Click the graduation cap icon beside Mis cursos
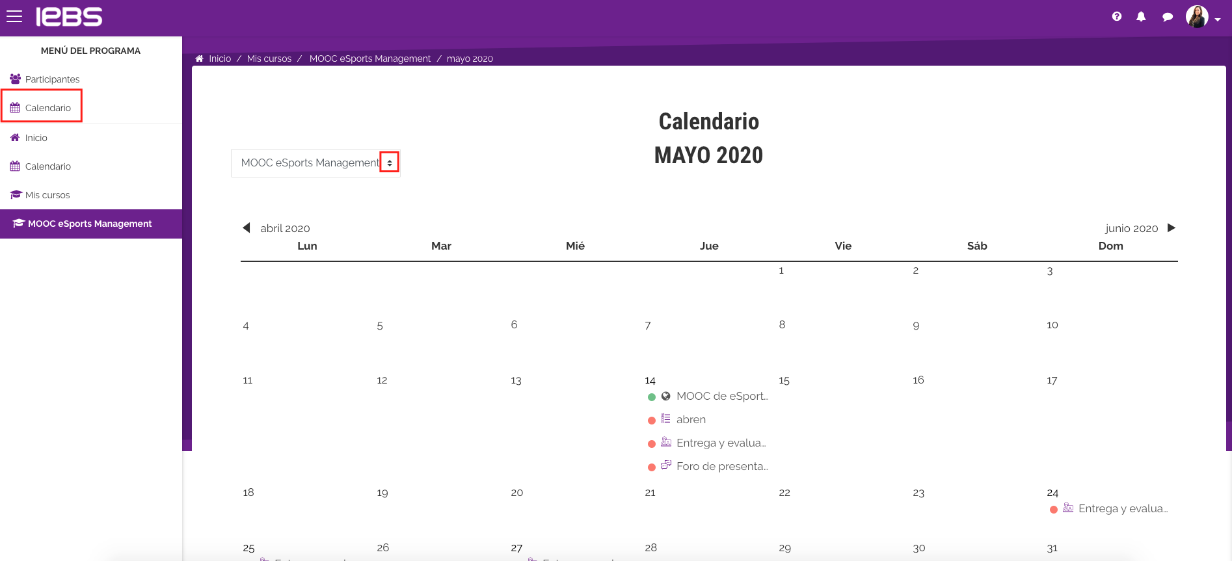The width and height of the screenshot is (1232, 561). coord(16,194)
